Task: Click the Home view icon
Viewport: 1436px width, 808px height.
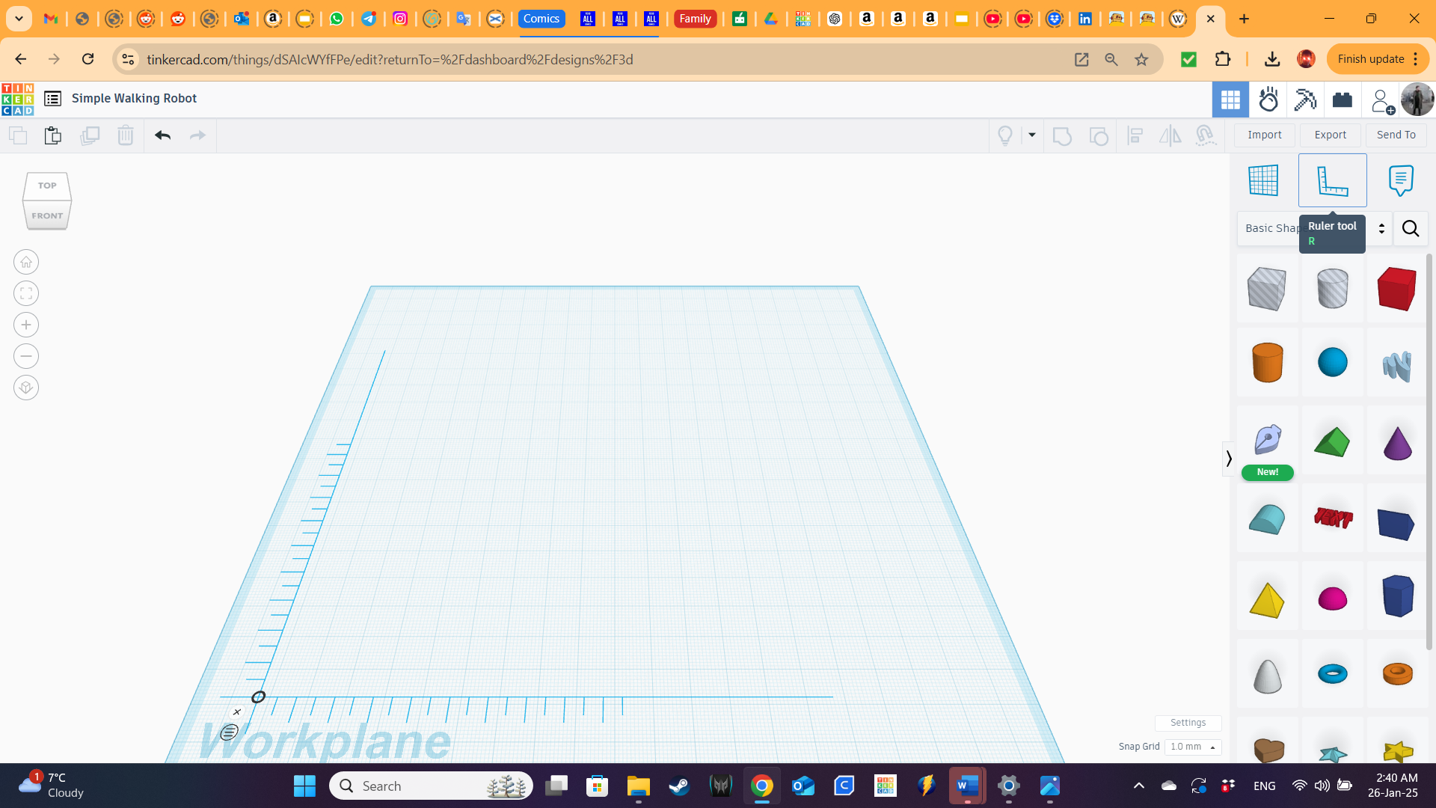Action: coord(25,262)
